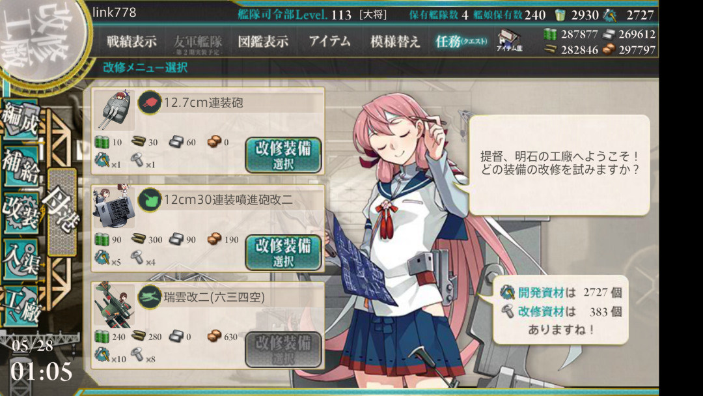Choose 改修装備選択 for 12cm30連装噴進砲改二
This screenshot has width=703, height=396.
tap(283, 252)
